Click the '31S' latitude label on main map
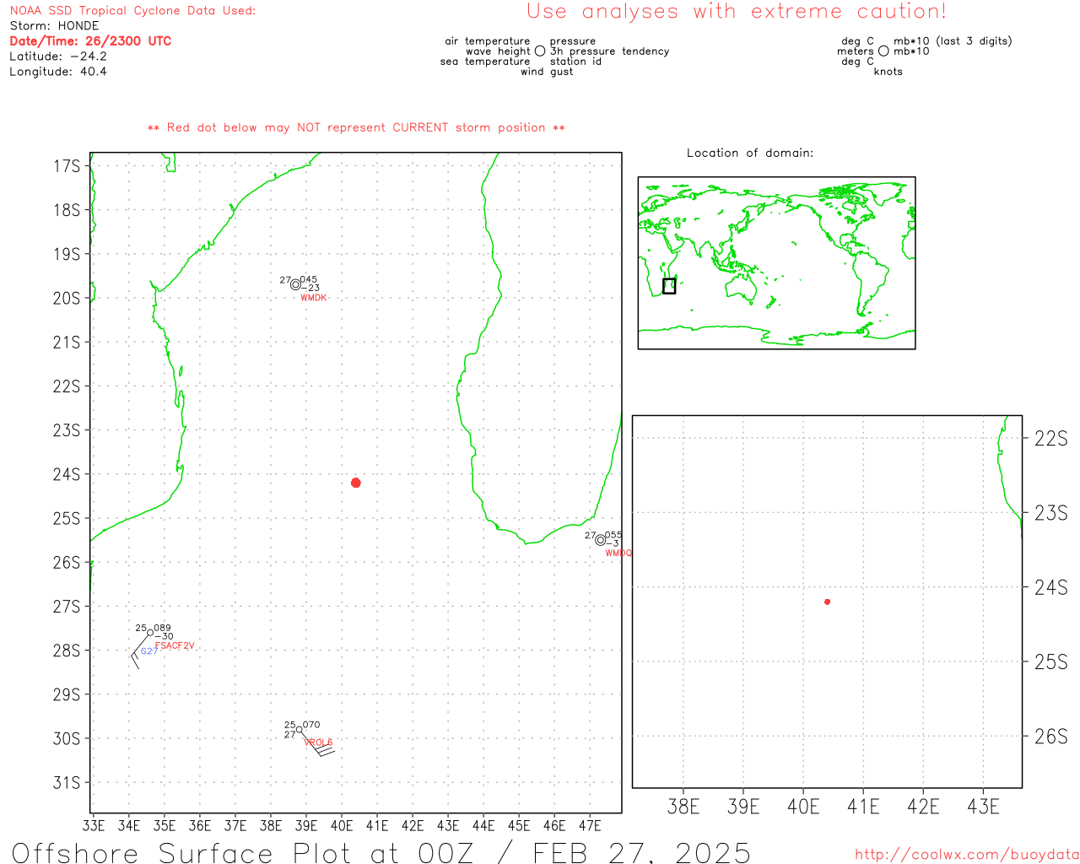1080x864 pixels. coord(67,783)
